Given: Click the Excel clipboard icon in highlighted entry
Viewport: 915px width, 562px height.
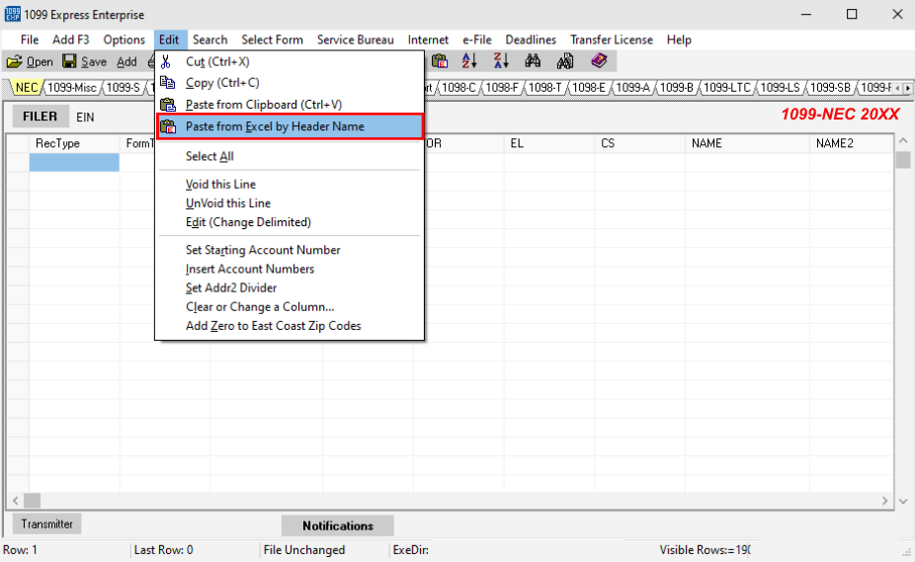Looking at the screenshot, I should 168,126.
